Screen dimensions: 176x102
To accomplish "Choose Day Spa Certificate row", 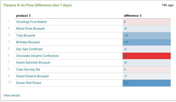I will (93, 49).
